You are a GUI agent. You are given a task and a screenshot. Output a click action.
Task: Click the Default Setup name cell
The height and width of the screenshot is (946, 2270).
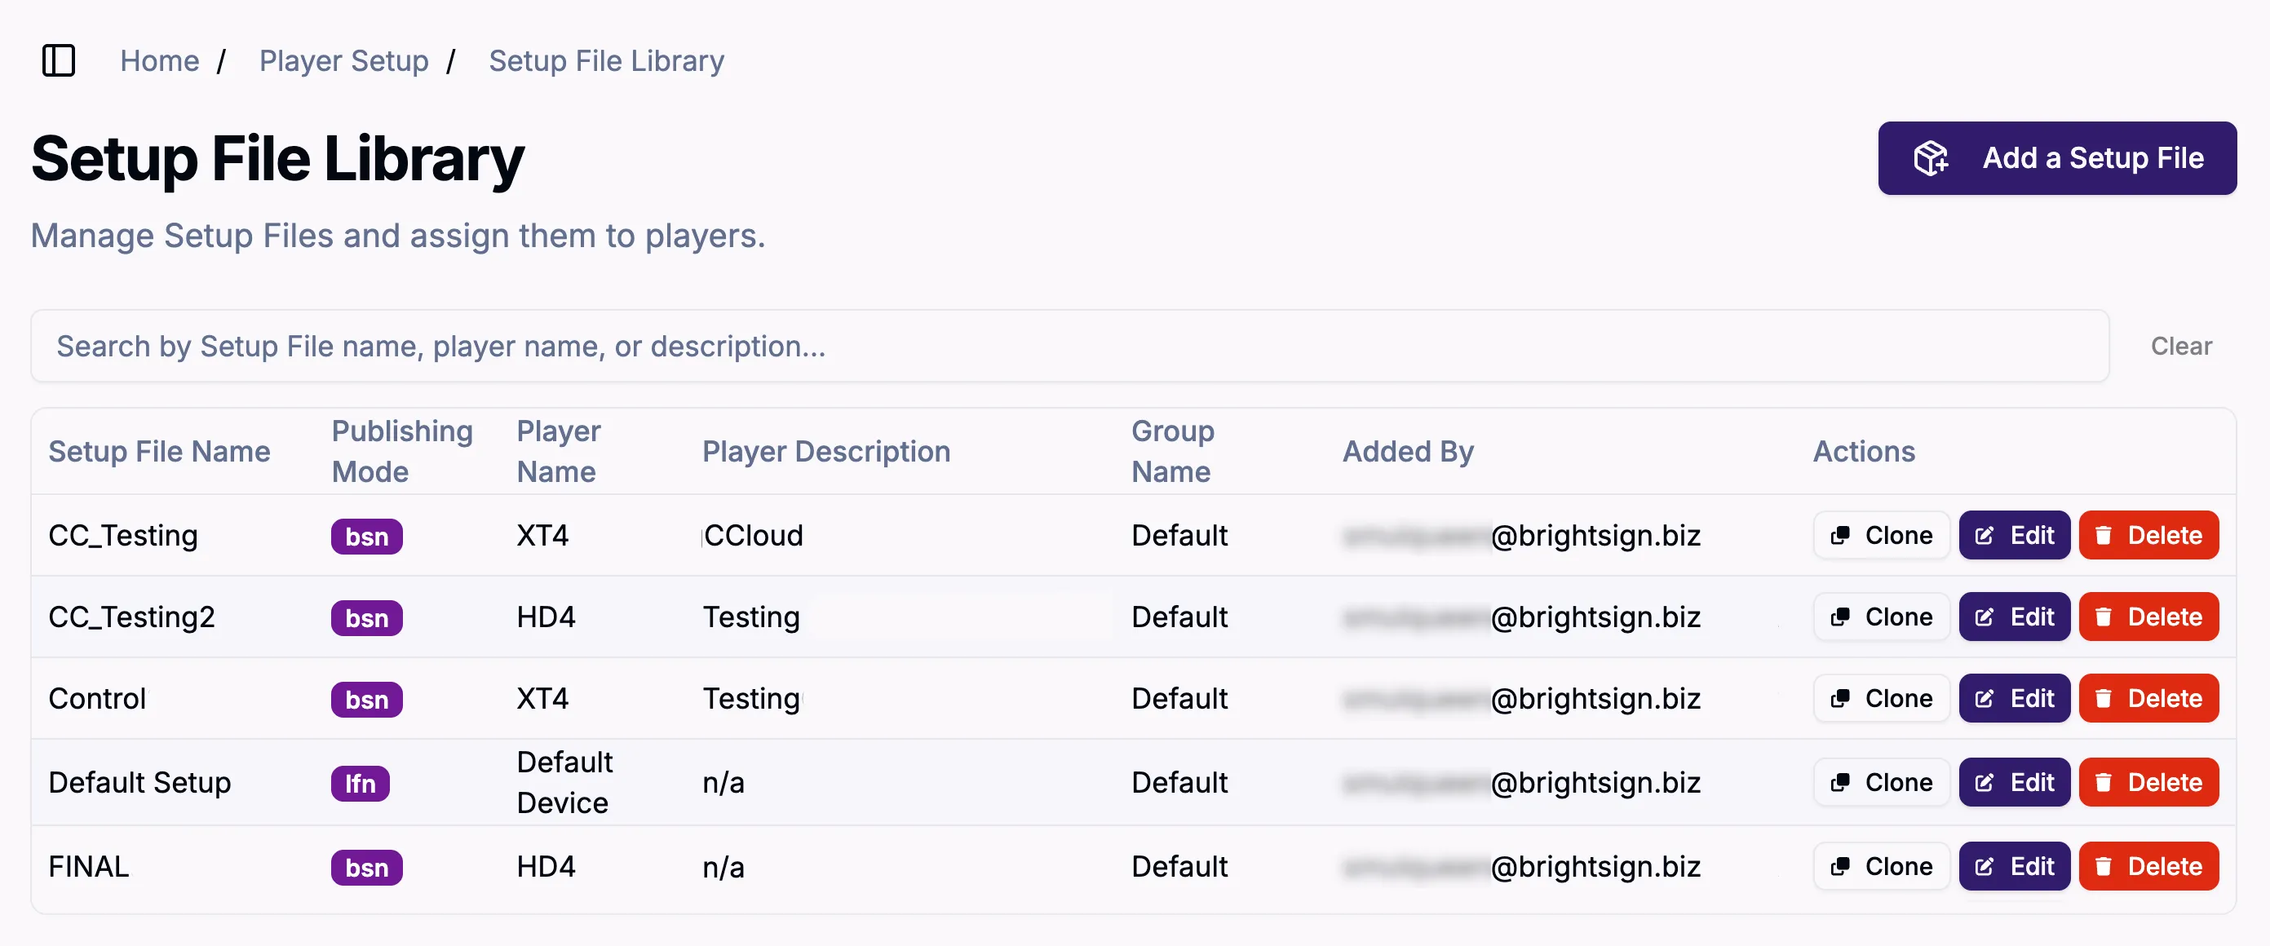point(139,782)
